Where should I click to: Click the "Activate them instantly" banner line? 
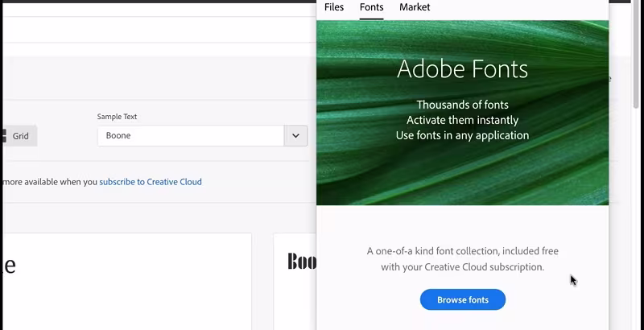tap(462, 120)
